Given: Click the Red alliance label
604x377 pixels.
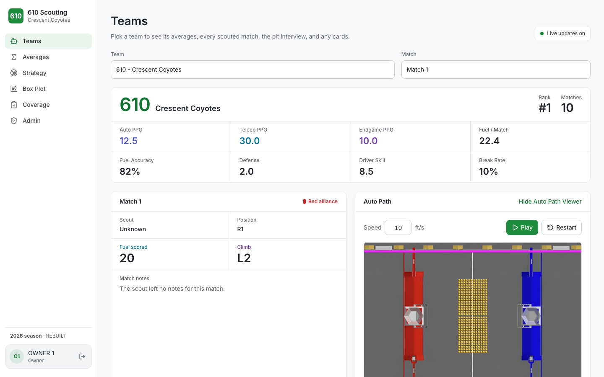Looking at the screenshot, I should pos(323,201).
